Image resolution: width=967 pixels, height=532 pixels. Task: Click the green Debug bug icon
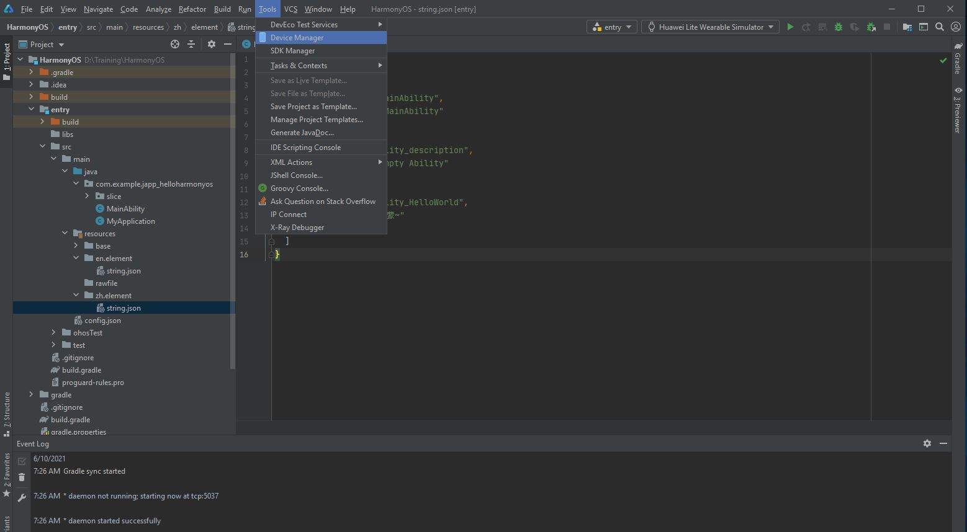[x=839, y=27]
